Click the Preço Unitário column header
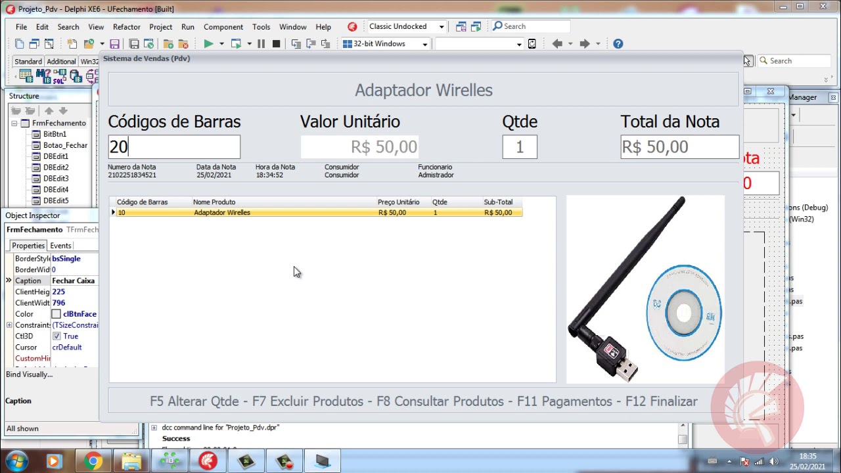The width and height of the screenshot is (841, 473). (x=403, y=202)
